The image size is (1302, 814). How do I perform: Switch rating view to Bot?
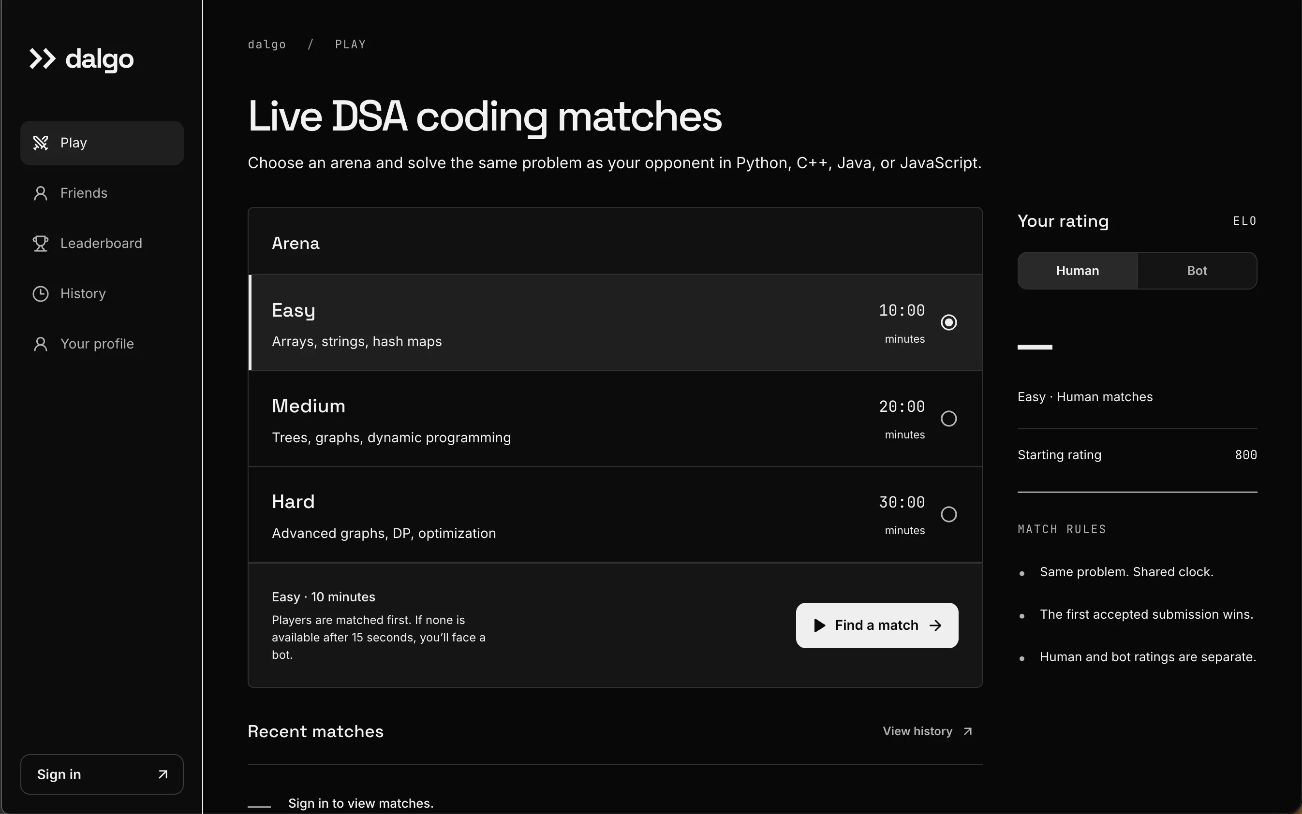(x=1197, y=271)
